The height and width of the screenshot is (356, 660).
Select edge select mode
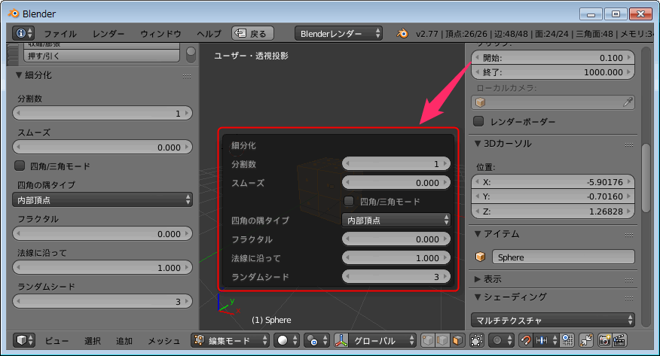coord(442,340)
